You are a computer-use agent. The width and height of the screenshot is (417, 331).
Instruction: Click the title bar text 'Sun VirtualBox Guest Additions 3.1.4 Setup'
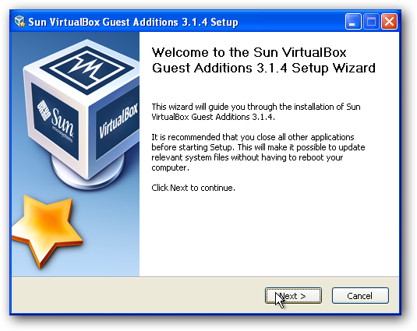pos(133,22)
